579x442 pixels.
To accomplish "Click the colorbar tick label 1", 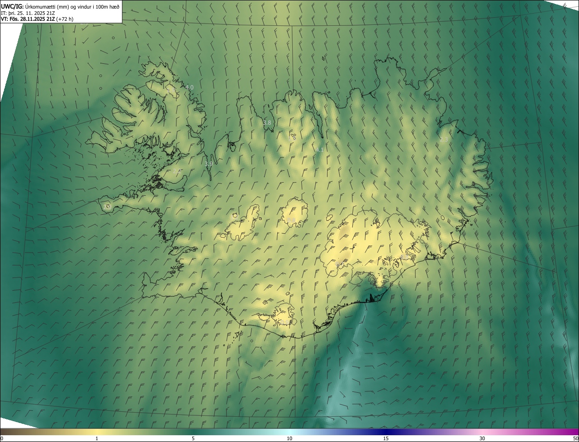I will pos(97,438).
